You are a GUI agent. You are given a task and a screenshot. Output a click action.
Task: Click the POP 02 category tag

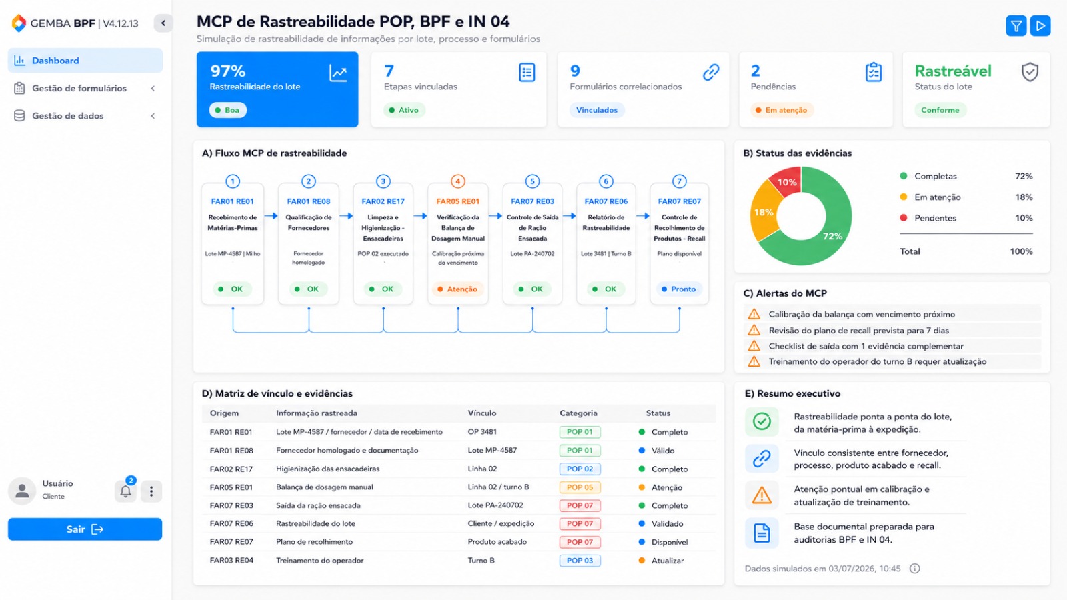pyautogui.click(x=580, y=469)
